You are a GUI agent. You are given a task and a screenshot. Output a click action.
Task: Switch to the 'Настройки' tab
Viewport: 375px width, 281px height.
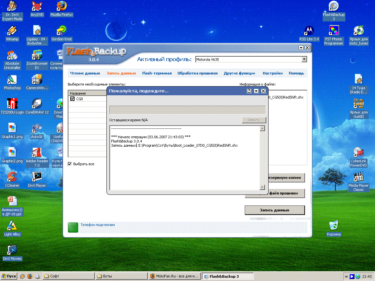(273, 73)
